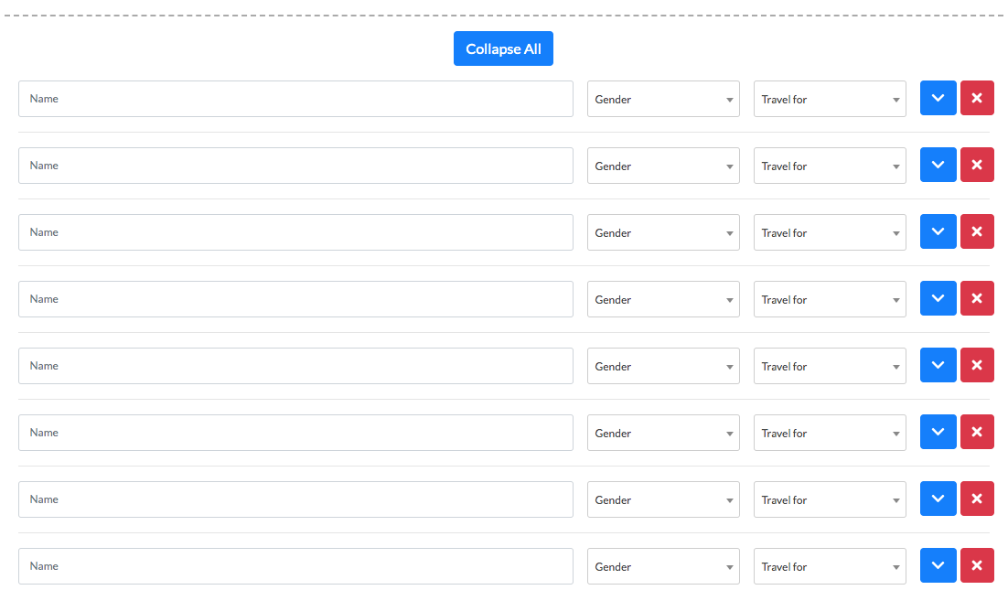Open the third row's Travel for dropdown
The image size is (1008, 590).
coord(830,232)
